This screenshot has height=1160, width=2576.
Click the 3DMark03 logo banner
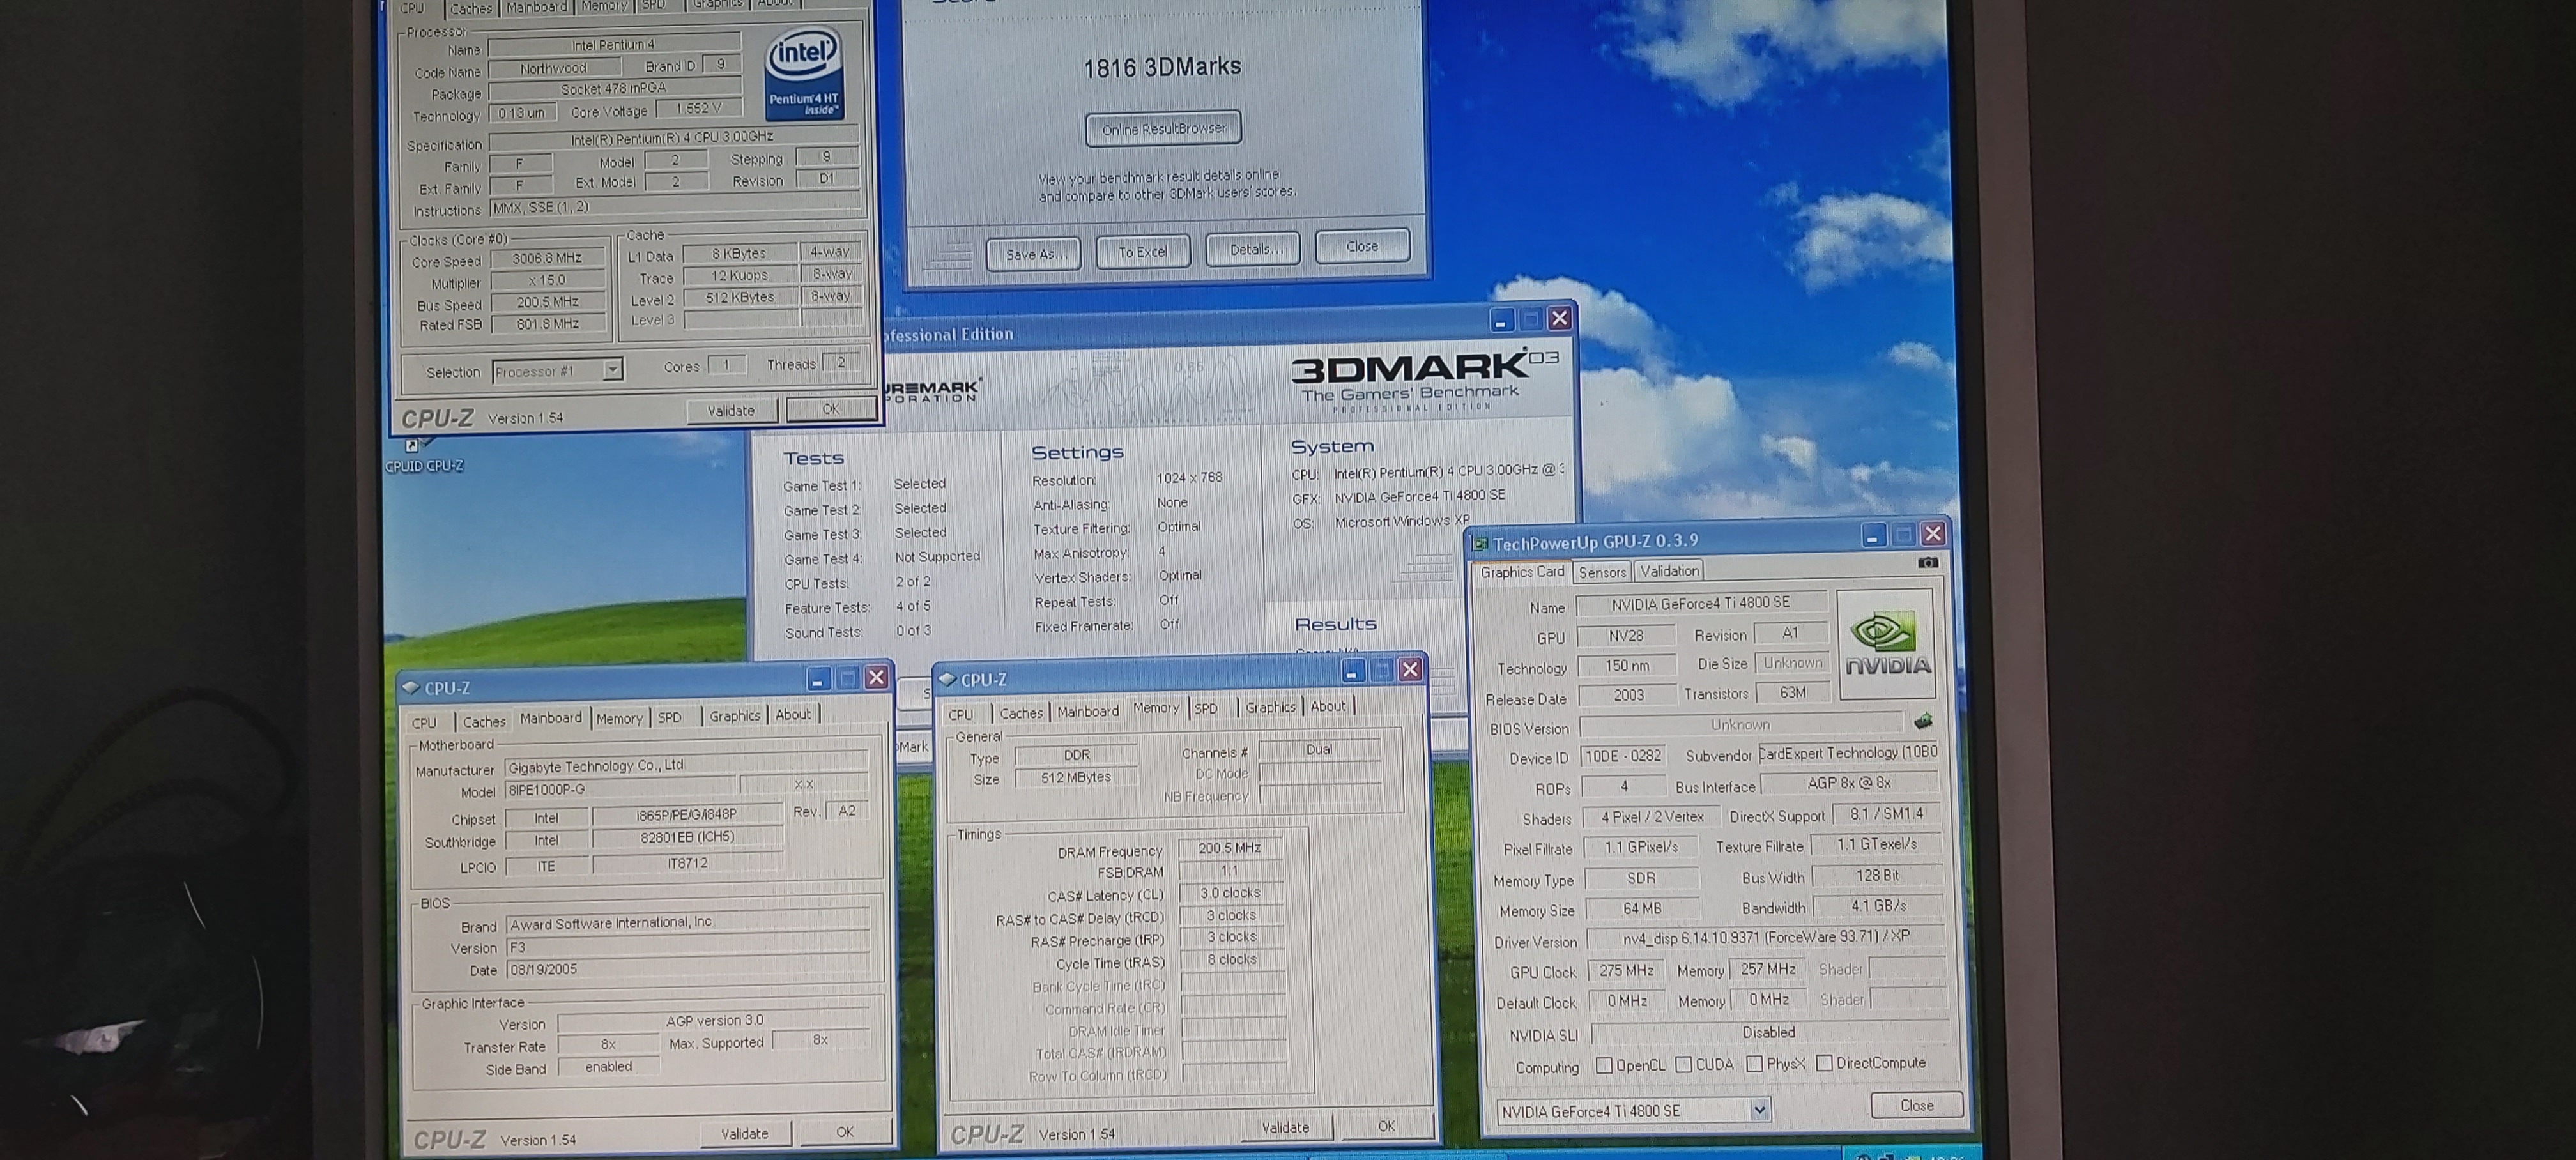(1425, 380)
